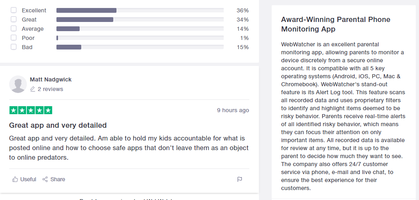Tick the Poor rating checkbox

[14, 38]
